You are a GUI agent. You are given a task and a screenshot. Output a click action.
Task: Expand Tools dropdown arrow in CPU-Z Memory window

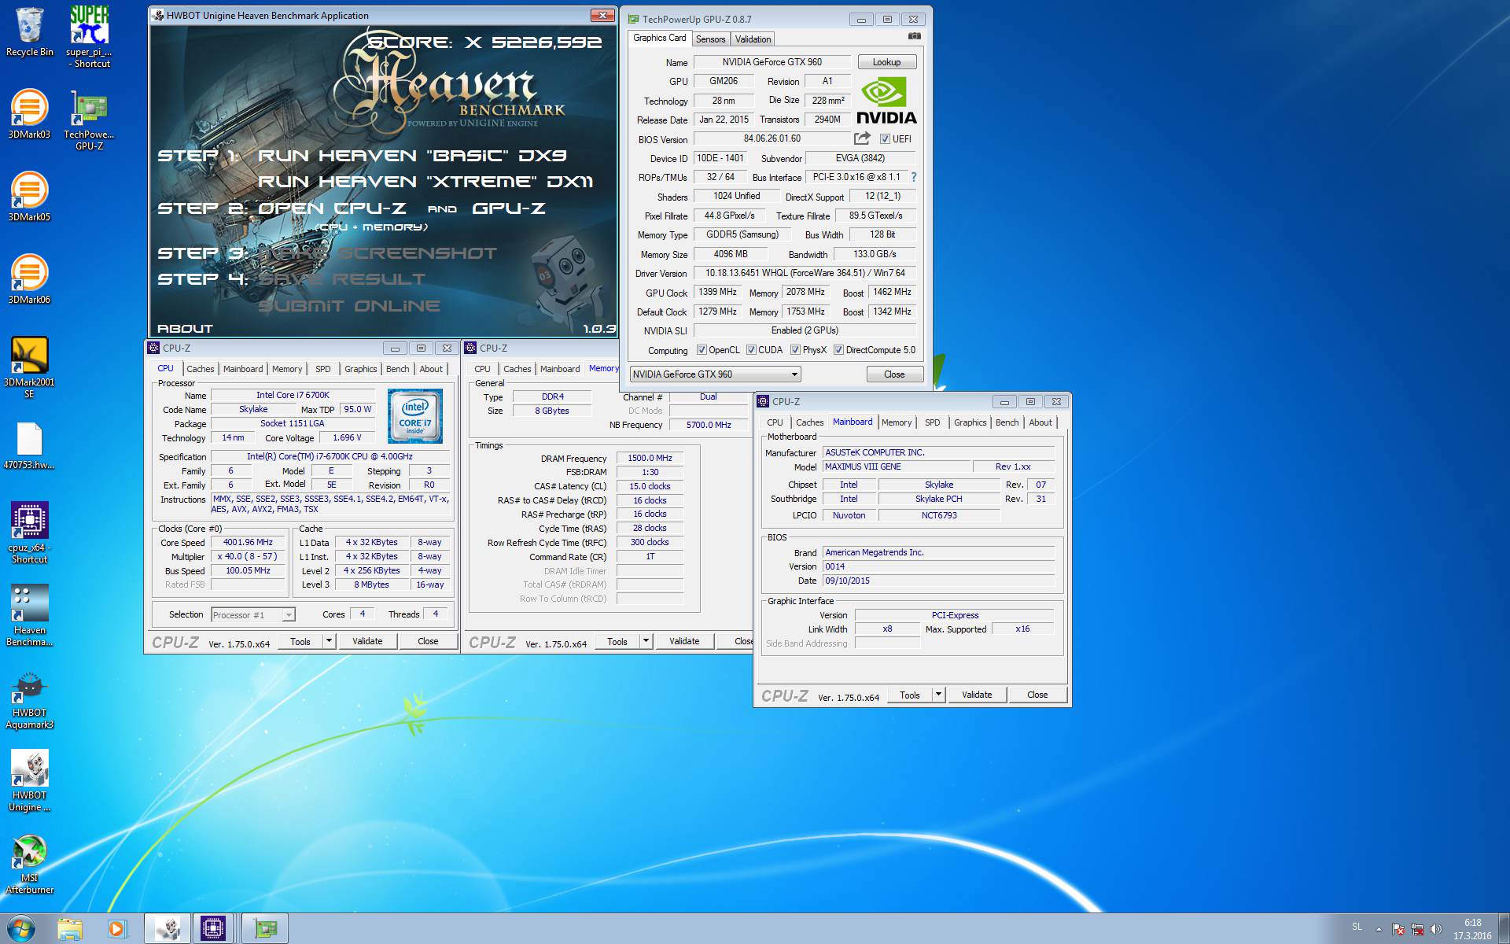646,641
